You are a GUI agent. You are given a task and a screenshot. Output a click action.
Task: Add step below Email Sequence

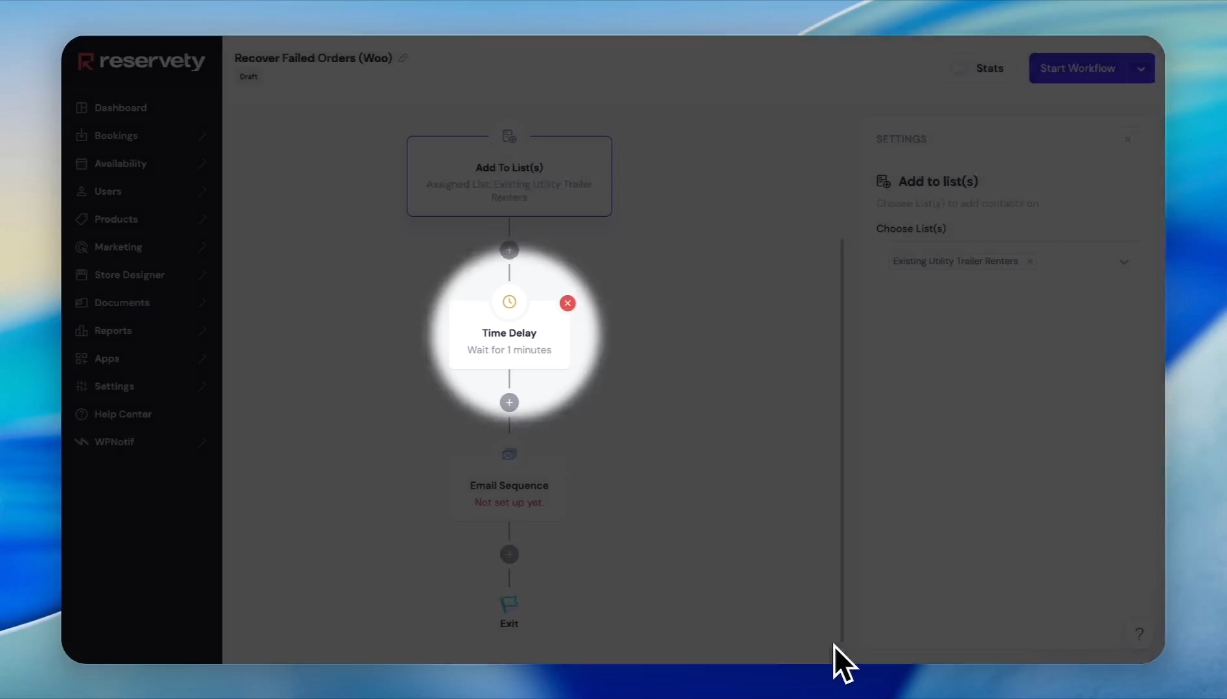[x=509, y=555]
